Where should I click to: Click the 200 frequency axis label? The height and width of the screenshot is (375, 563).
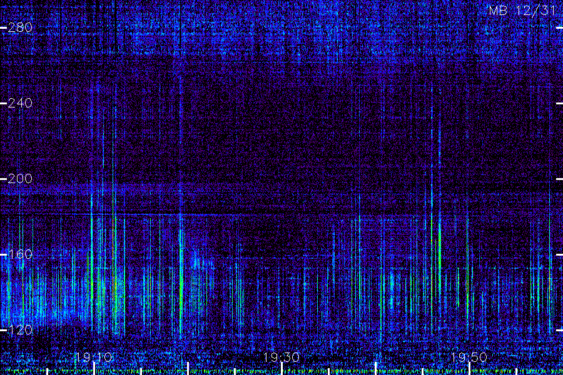point(20,179)
